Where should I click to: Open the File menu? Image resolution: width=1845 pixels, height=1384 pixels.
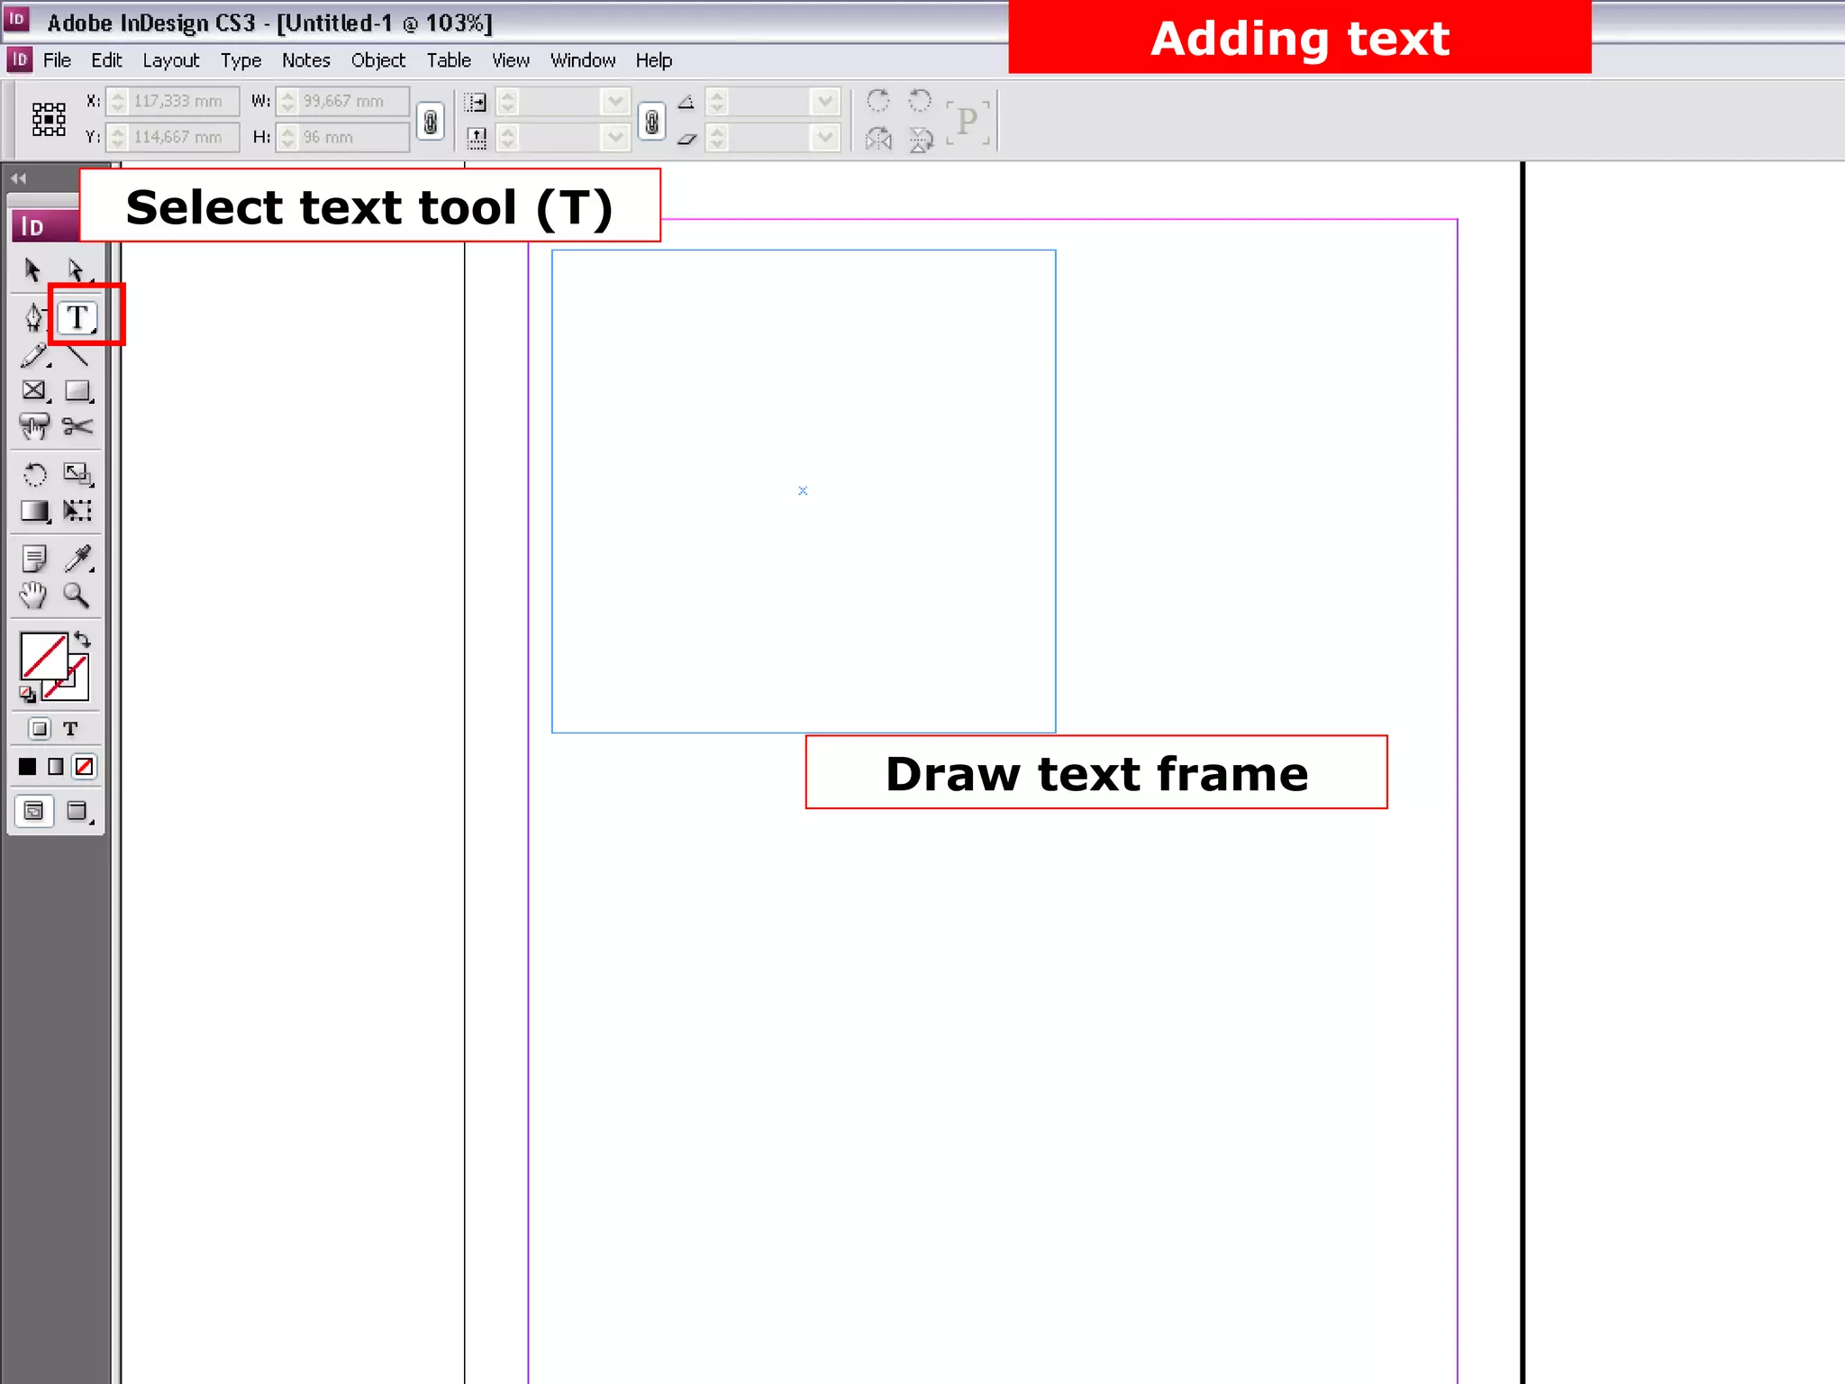click(57, 60)
